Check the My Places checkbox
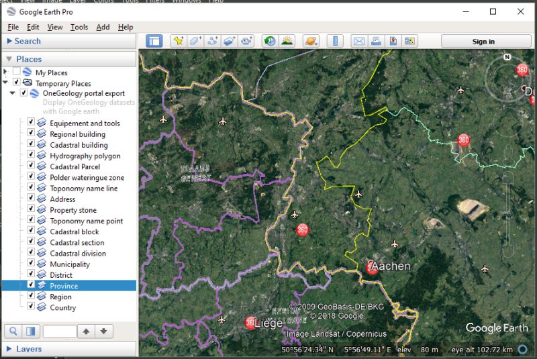This screenshot has width=537, height=359. click(x=16, y=72)
